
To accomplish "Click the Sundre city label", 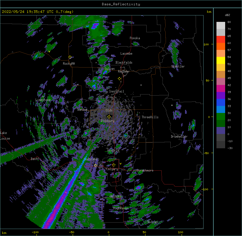I will [x=82, y=110].
